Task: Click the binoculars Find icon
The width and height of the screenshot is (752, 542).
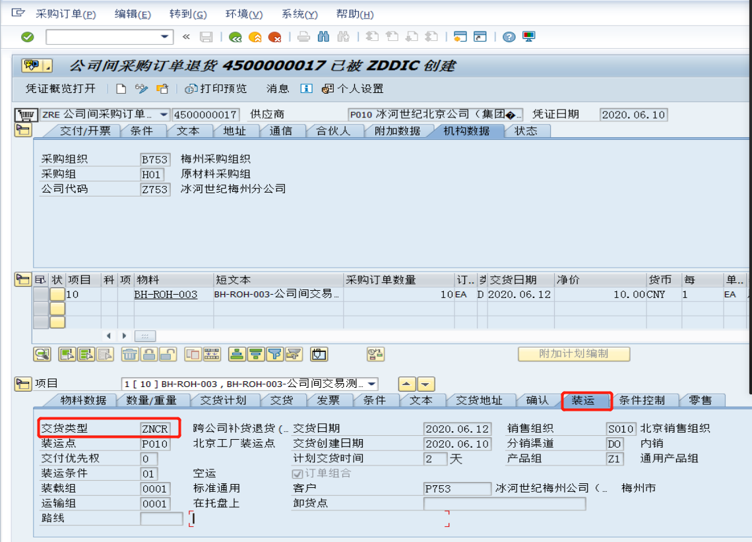Action: coord(324,37)
